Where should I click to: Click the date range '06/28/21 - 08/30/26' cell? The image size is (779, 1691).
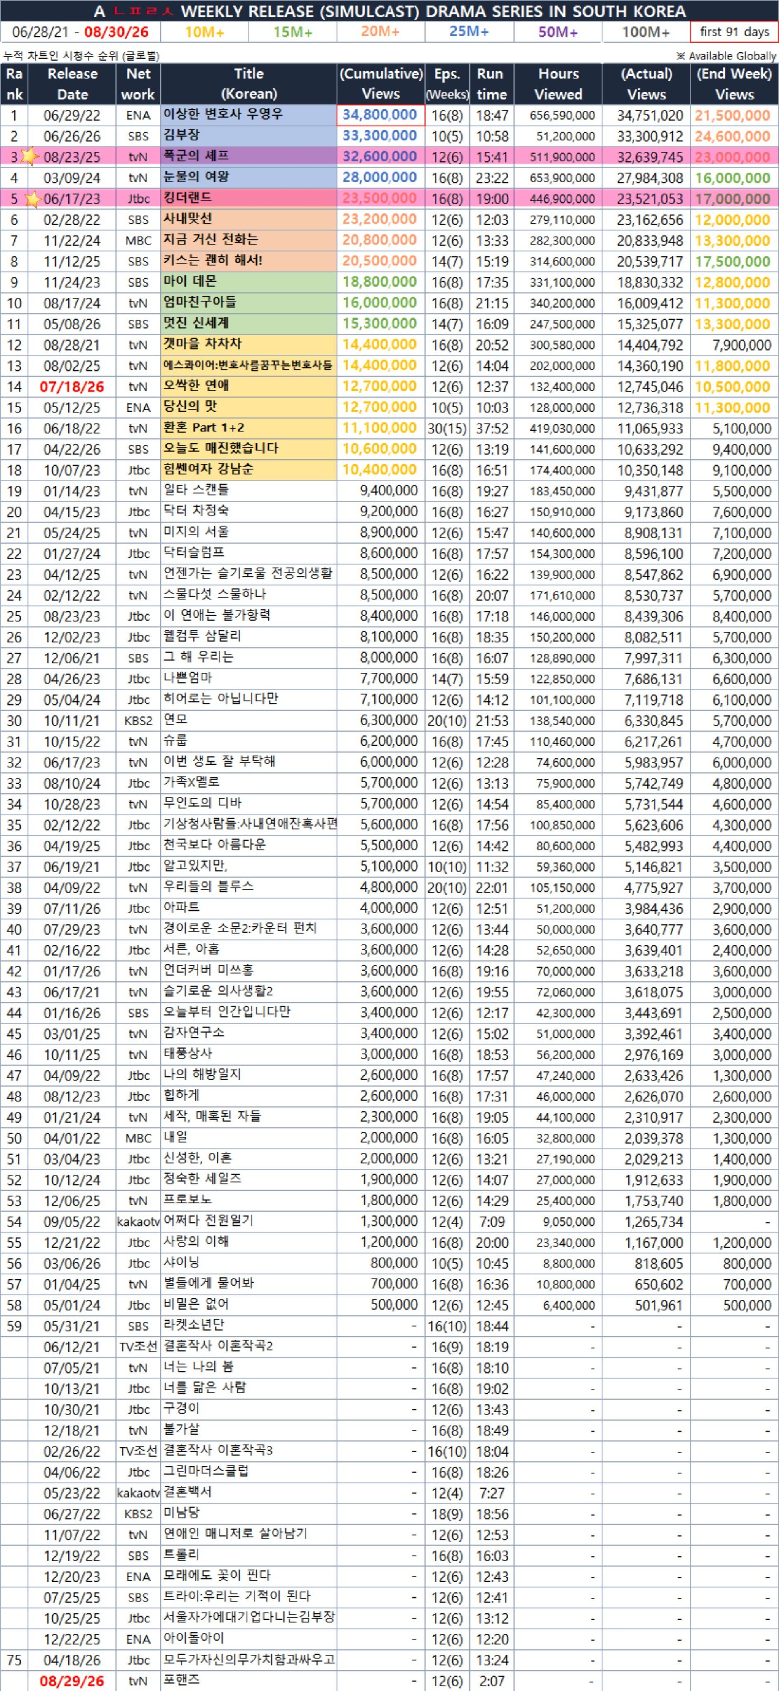(80, 31)
